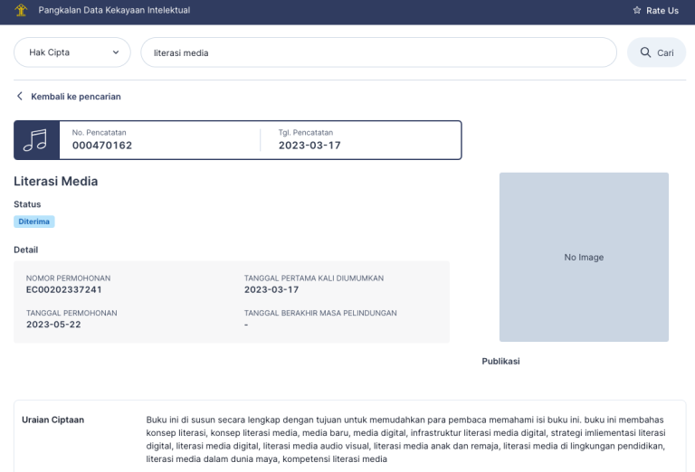Click the 'Literasi Media' record title
The width and height of the screenshot is (695, 472).
pos(56,181)
